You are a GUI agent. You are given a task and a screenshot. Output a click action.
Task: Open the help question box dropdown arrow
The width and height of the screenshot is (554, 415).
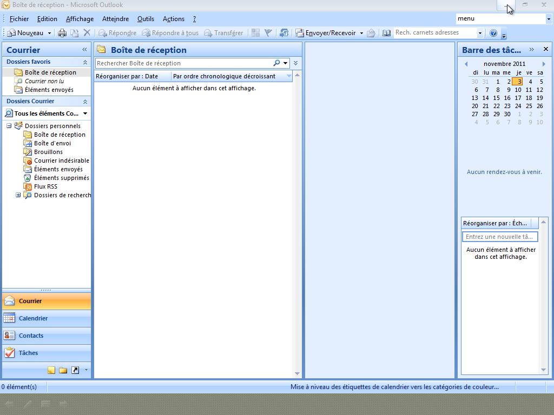click(549, 19)
